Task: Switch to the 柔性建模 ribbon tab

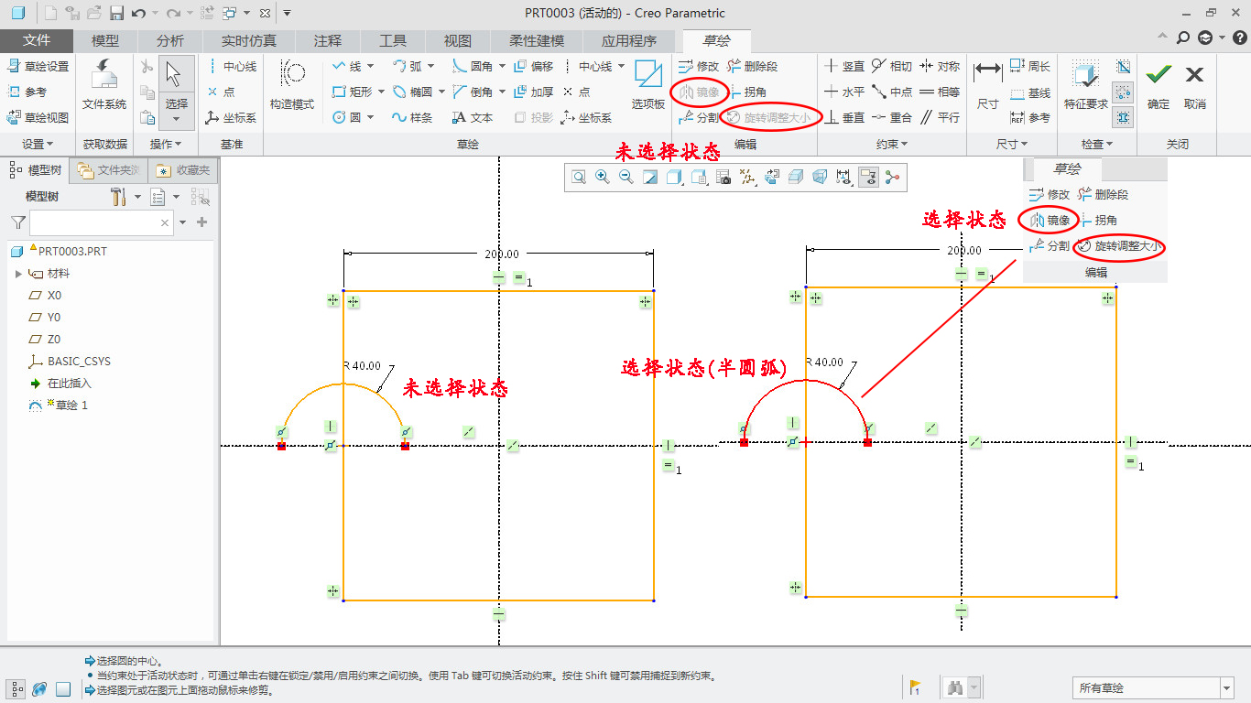Action: [537, 41]
